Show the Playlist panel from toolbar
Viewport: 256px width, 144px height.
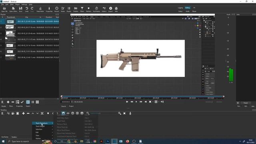[69, 9]
